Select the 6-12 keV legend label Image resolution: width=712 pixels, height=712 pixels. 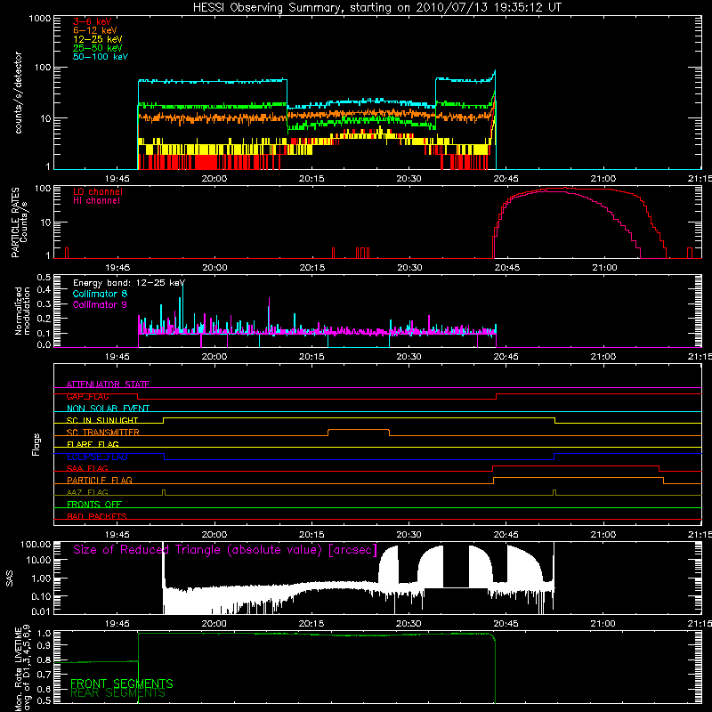pyautogui.click(x=95, y=30)
